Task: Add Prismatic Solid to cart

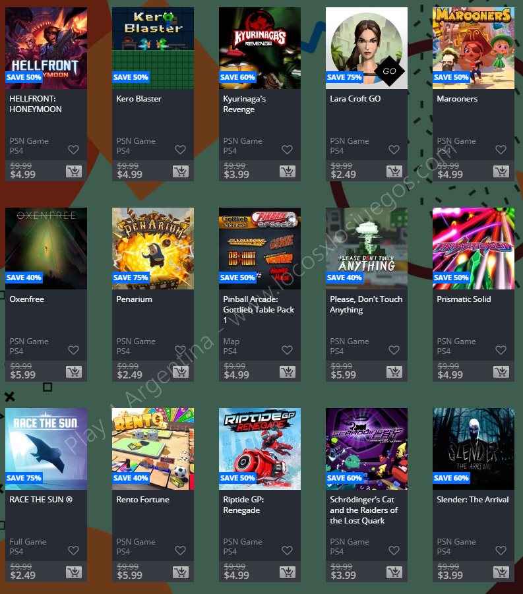Action: click(x=501, y=372)
